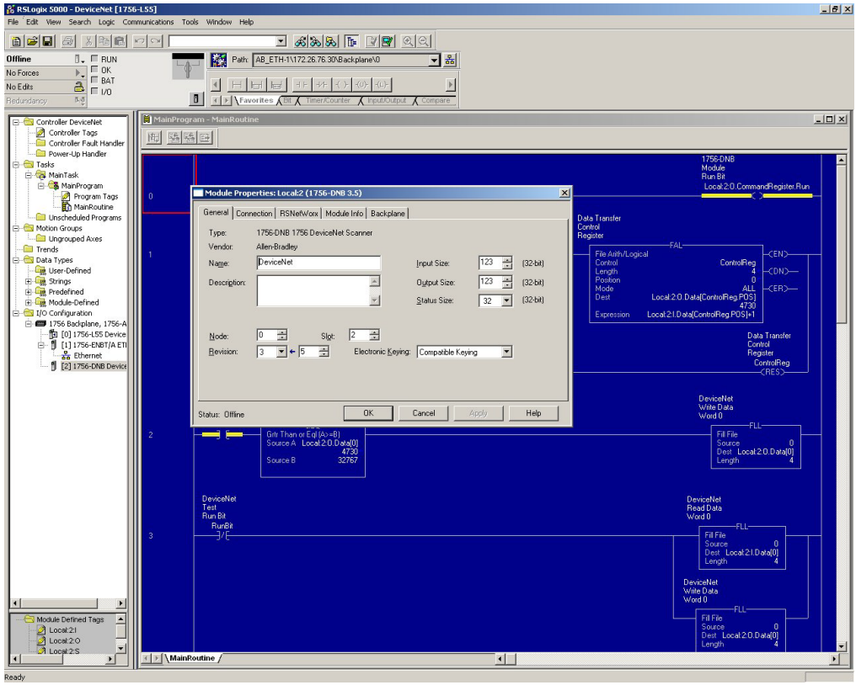Toggle the I/O indicator checkbox

(95, 91)
